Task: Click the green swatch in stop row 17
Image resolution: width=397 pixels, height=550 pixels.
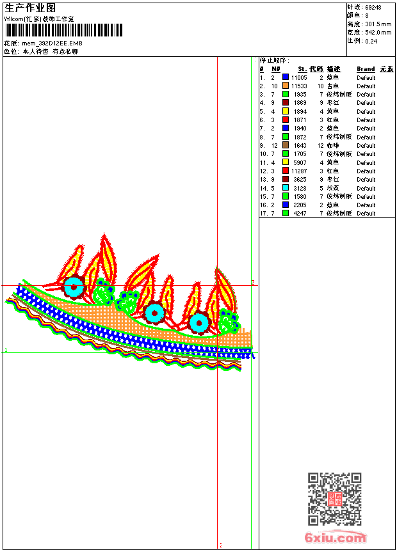Action: (x=286, y=213)
